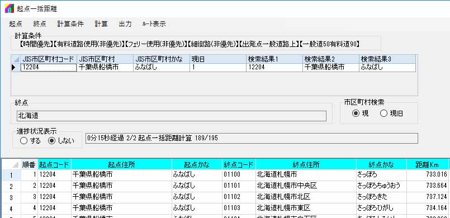This screenshot has width=450, height=218.
Task: Click the 距離Km column header
Action: (427, 165)
